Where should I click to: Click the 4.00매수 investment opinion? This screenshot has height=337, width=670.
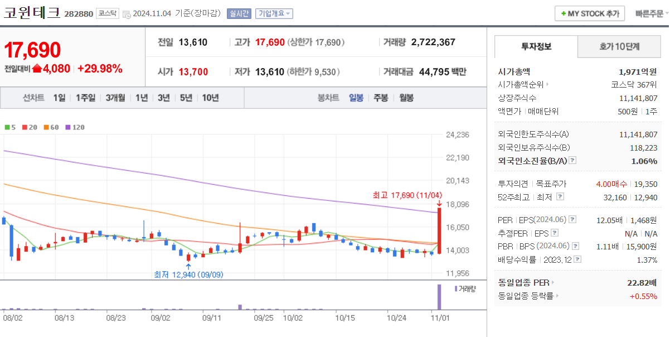pos(611,184)
